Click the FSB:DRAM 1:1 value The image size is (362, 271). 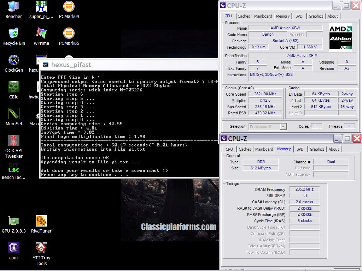[304, 195]
